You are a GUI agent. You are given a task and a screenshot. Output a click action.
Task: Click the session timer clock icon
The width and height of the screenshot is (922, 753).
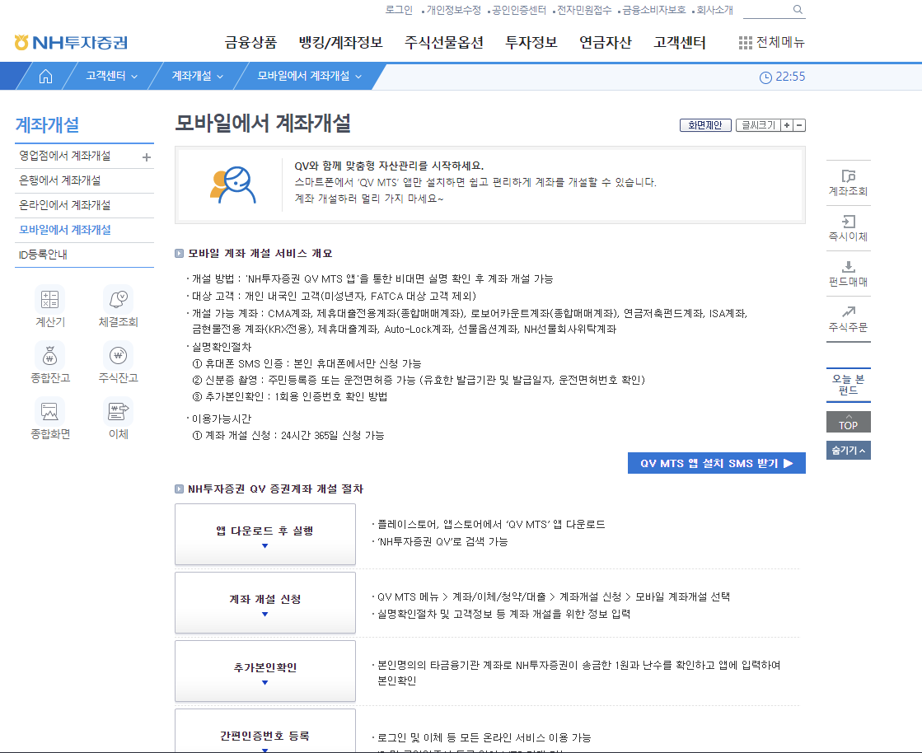click(765, 77)
